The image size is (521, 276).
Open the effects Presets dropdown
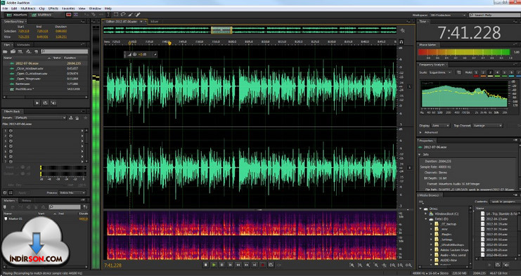click(x=40, y=118)
